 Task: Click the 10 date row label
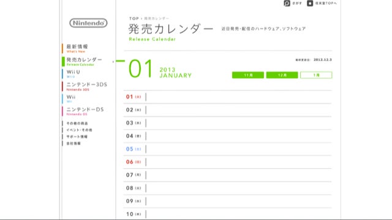click(134, 214)
